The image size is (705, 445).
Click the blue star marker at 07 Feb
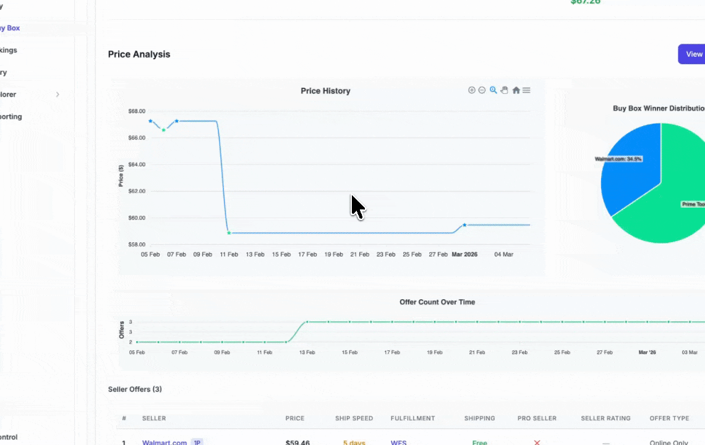point(177,121)
